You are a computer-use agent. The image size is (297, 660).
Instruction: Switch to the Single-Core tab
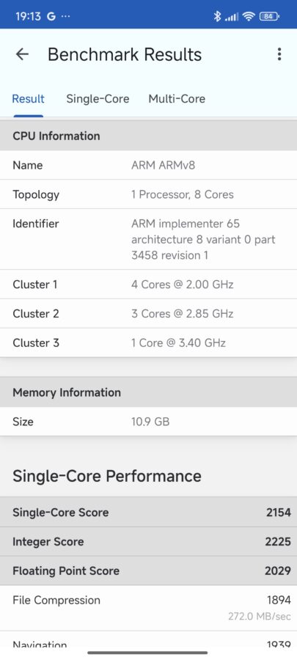pos(98,99)
